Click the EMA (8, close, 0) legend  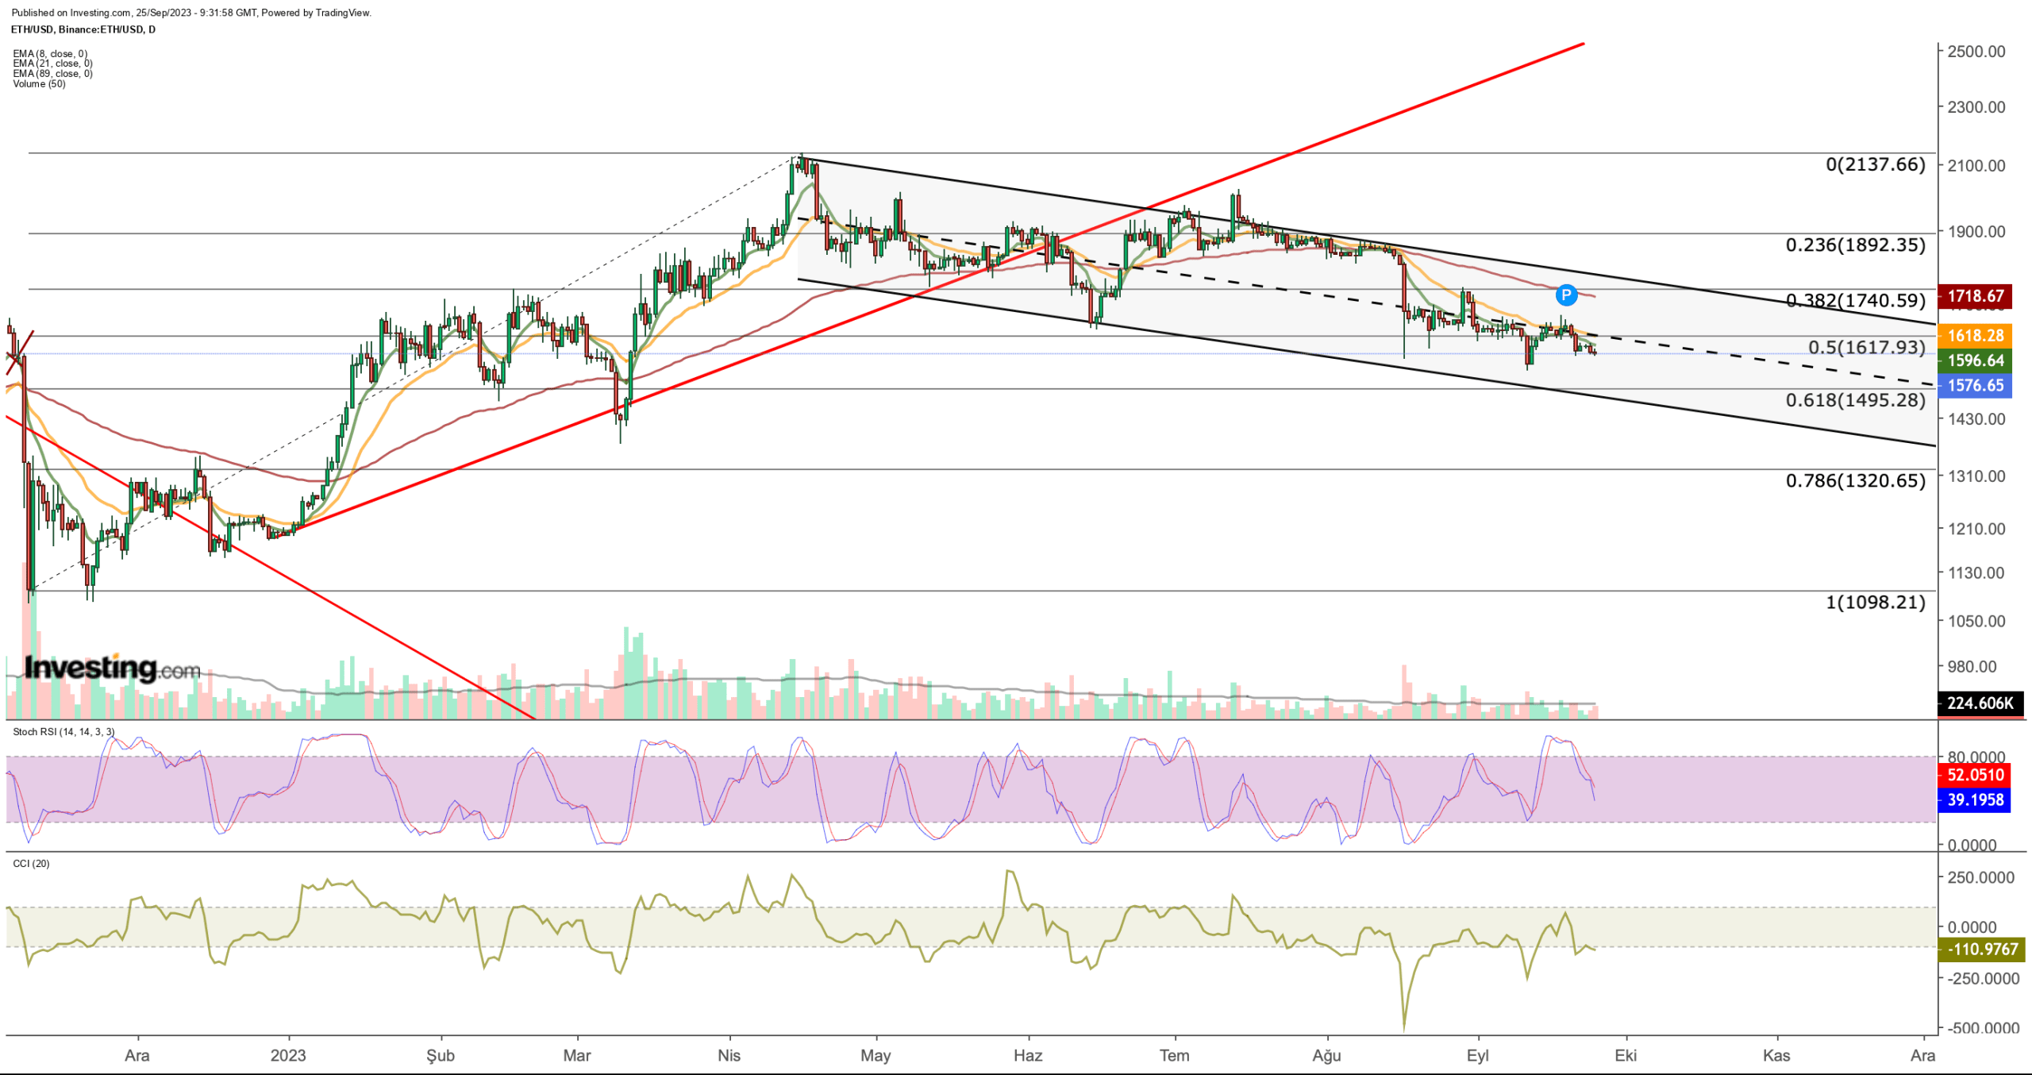[x=50, y=54]
